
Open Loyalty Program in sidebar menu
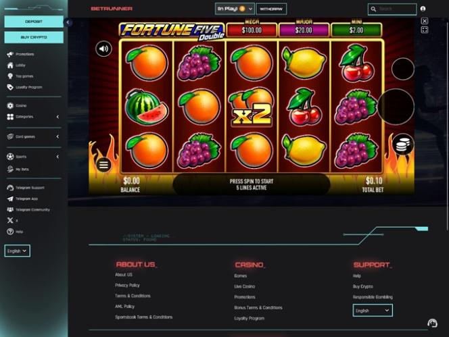tap(24, 87)
